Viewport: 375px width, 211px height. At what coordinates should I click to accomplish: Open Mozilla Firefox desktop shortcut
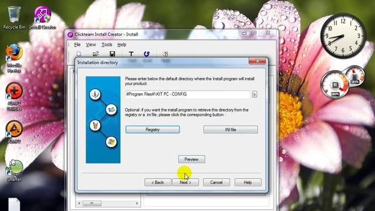pos(14,58)
